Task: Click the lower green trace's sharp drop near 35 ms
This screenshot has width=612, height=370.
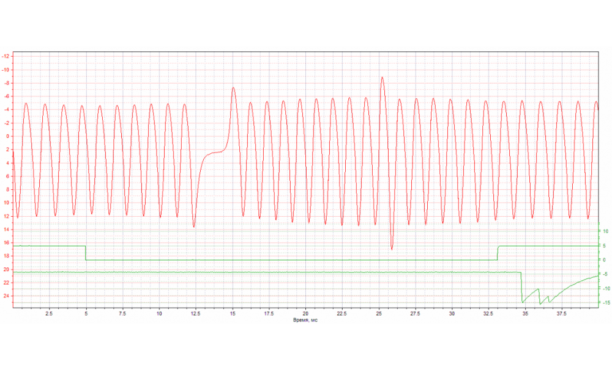Action: pyautogui.click(x=521, y=288)
